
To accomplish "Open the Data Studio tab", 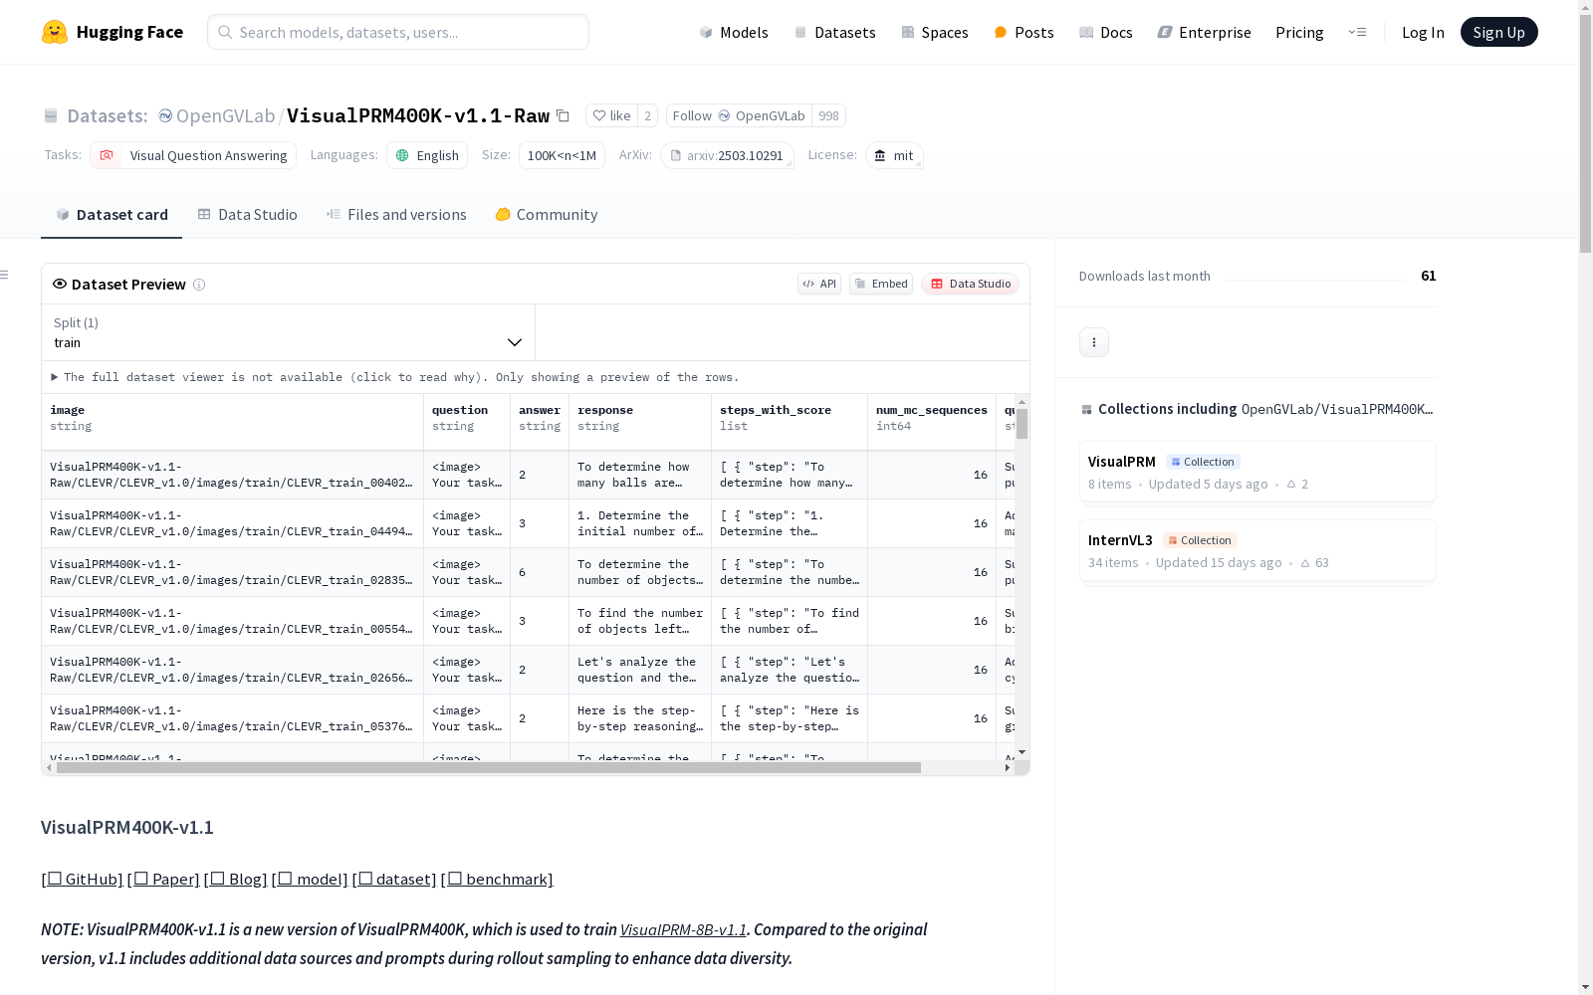I will (247, 215).
